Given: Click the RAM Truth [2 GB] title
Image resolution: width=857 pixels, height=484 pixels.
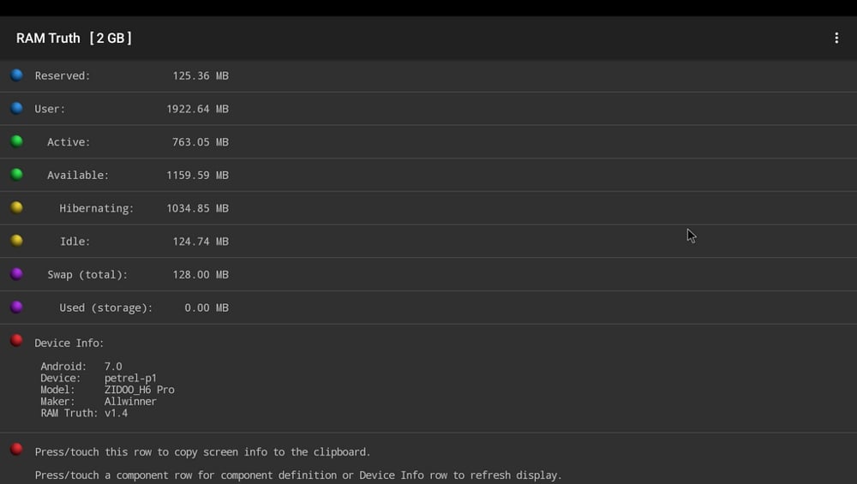Looking at the screenshot, I should click(x=74, y=39).
